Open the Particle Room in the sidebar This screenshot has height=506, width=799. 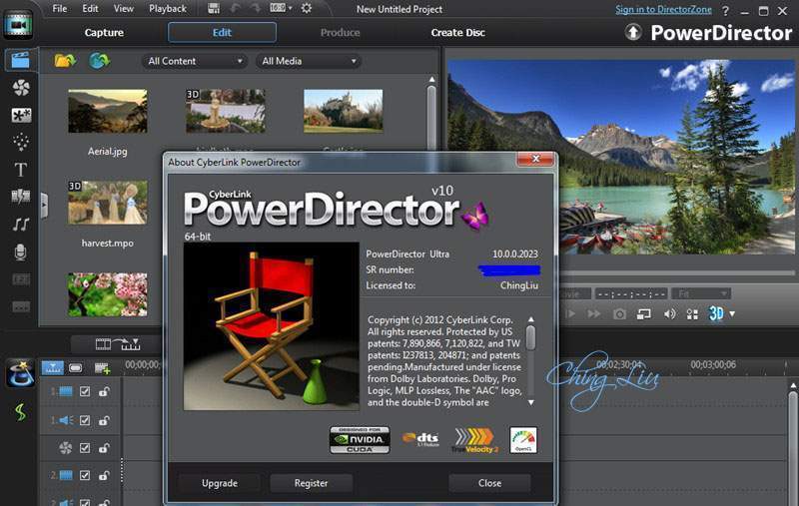pyautogui.click(x=20, y=142)
